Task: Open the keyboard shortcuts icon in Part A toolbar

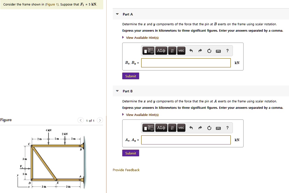Action: click(218, 51)
